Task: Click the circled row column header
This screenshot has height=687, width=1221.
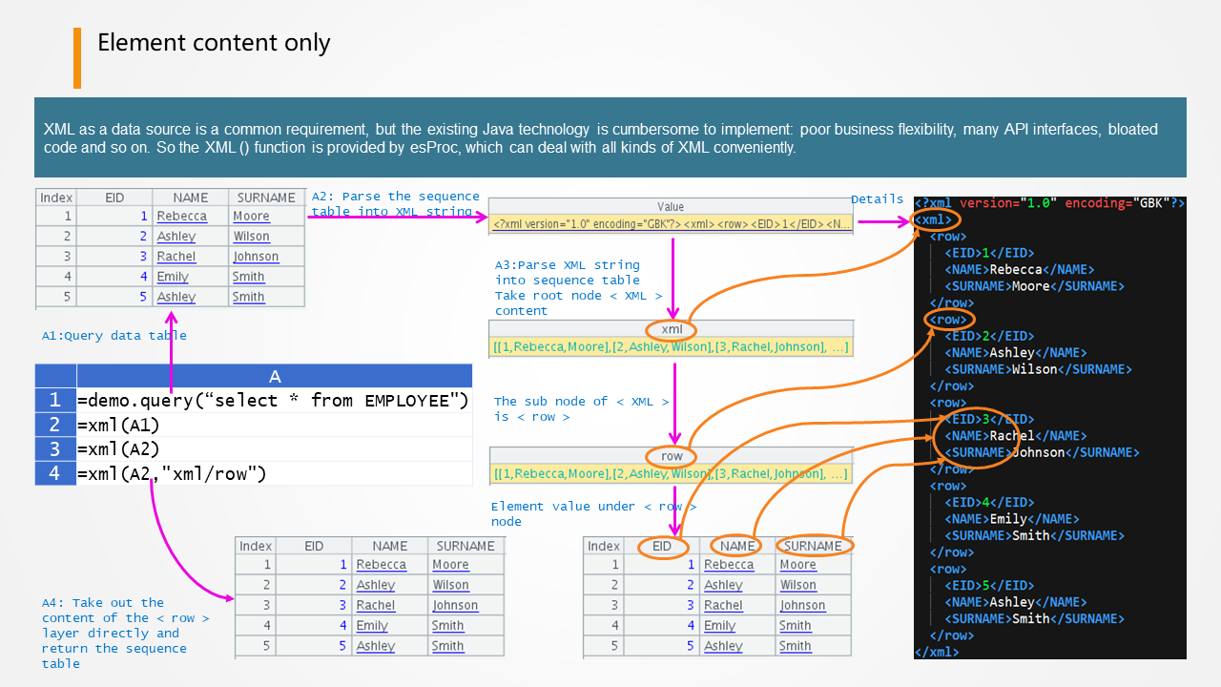Action: click(x=672, y=456)
